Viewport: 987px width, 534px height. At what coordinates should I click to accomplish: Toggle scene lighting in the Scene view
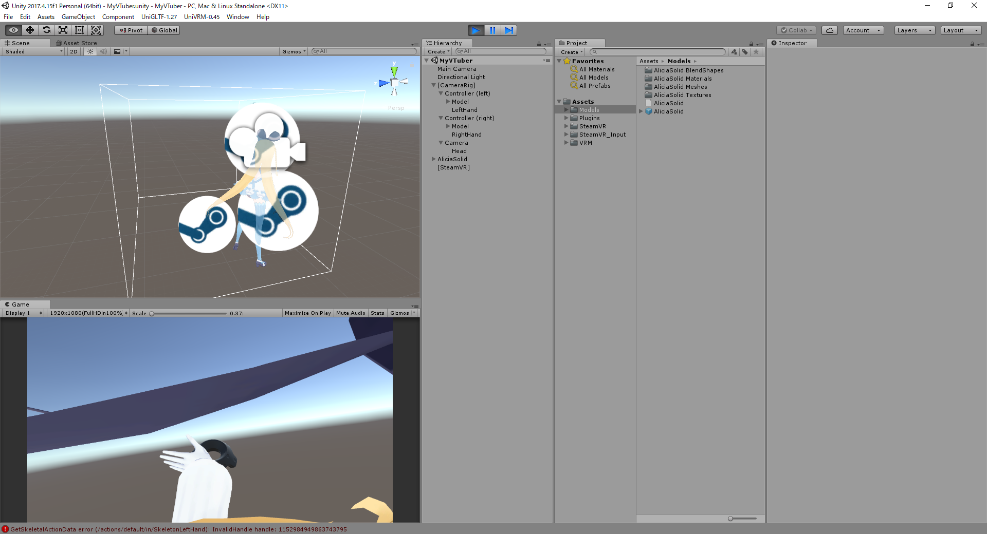[x=89, y=51]
